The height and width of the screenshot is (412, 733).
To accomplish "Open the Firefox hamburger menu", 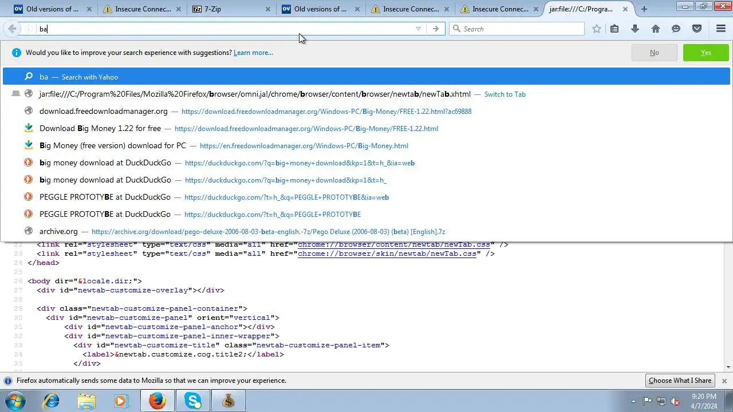I will coord(721,29).
